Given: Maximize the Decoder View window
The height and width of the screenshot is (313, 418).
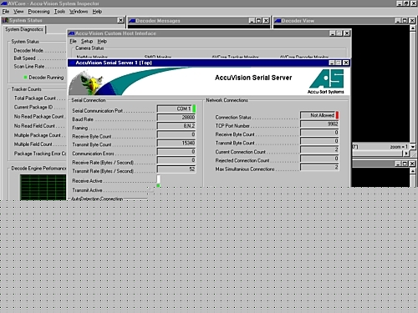Looking at the screenshot, I should pyautogui.click(x=405, y=21).
